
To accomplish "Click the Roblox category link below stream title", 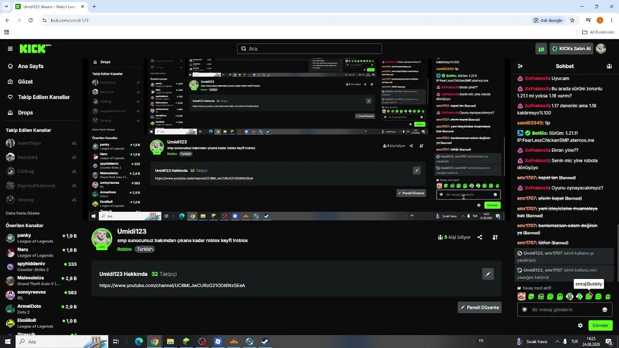I will (x=124, y=249).
